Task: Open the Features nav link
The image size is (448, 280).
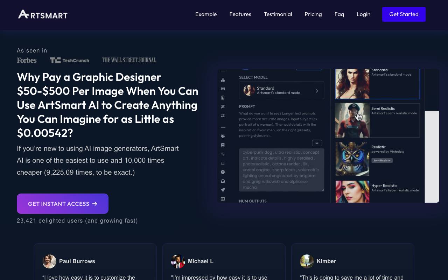Action: coord(240,14)
